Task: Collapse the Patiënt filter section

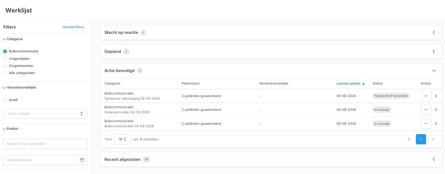Action: pyautogui.click(x=4, y=129)
